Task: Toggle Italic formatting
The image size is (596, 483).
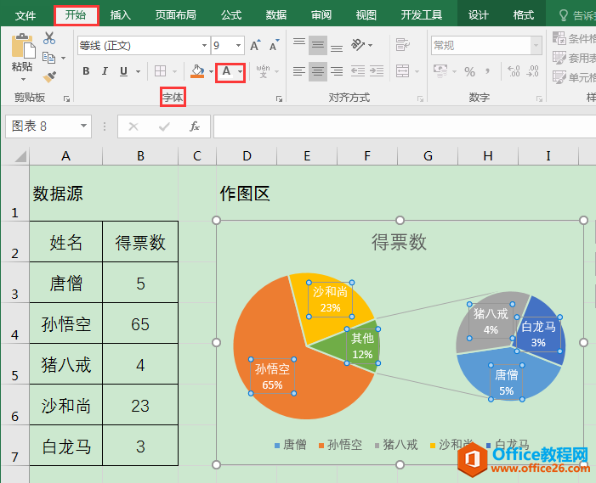Action: tap(105, 71)
